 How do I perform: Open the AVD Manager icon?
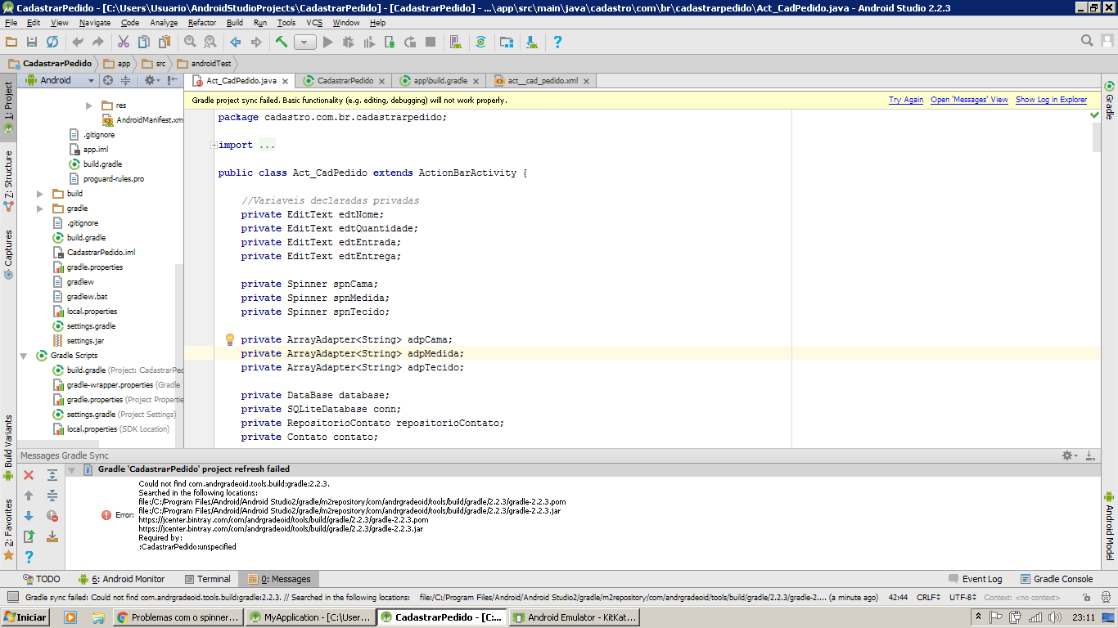click(x=456, y=42)
